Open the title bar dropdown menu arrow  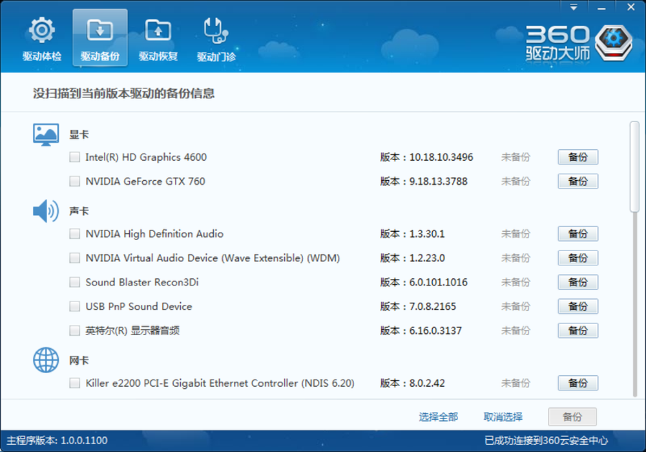pyautogui.click(x=574, y=7)
